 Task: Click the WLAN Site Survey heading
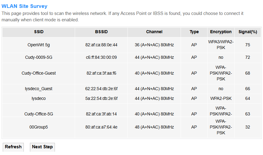point(24,6)
